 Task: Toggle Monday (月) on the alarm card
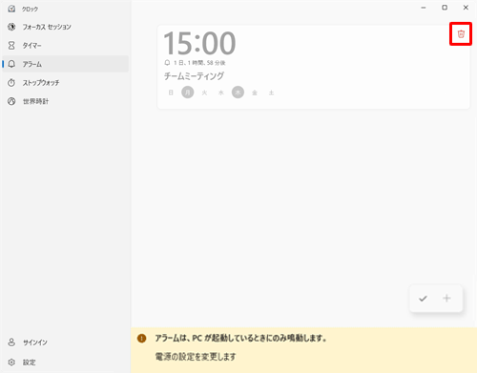pyautogui.click(x=188, y=93)
